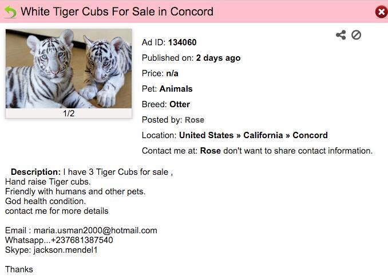Screen dimensions: 388x278
Task: Click the 1/2 image counter
Action: point(69,113)
